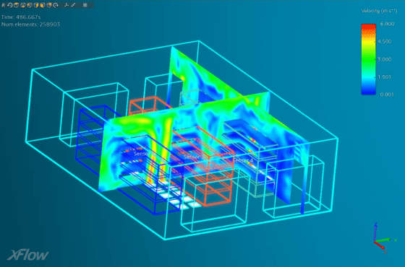
Task: Click the 0.001 legend minimum value
Action: pyautogui.click(x=387, y=95)
